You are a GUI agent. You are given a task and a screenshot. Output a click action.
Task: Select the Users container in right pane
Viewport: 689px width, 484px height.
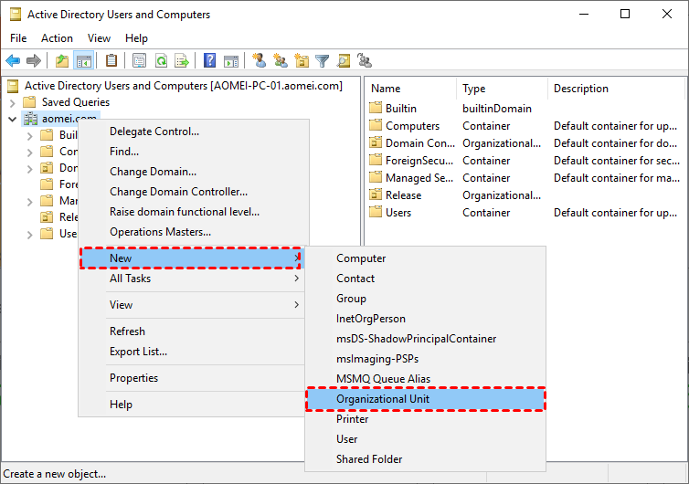point(397,213)
